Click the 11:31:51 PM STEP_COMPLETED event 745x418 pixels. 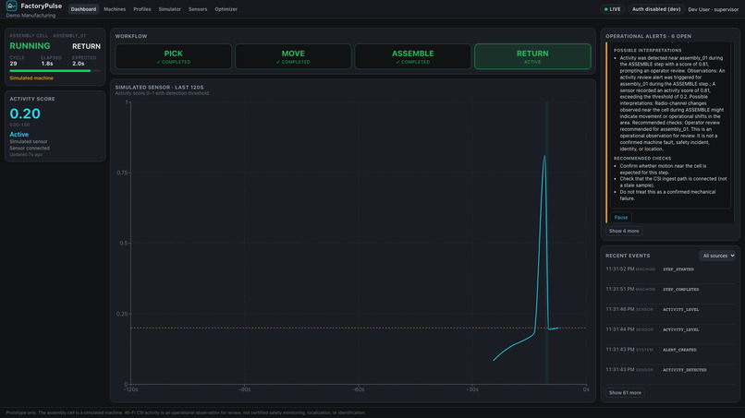coord(670,290)
